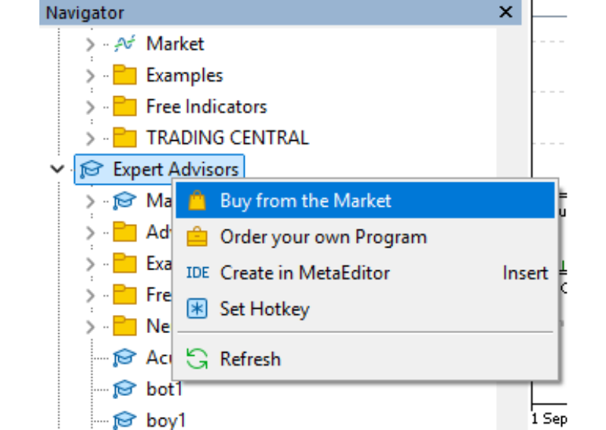Click the folder icon on the Exa... row

click(x=125, y=263)
